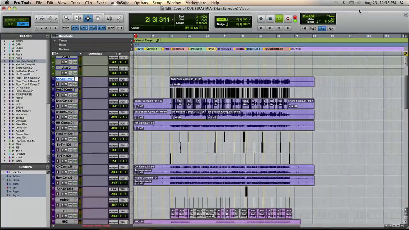Screen dimensions: 409x230
Task: Record-enable the SbKckCm01 track
Action: click(58, 84)
